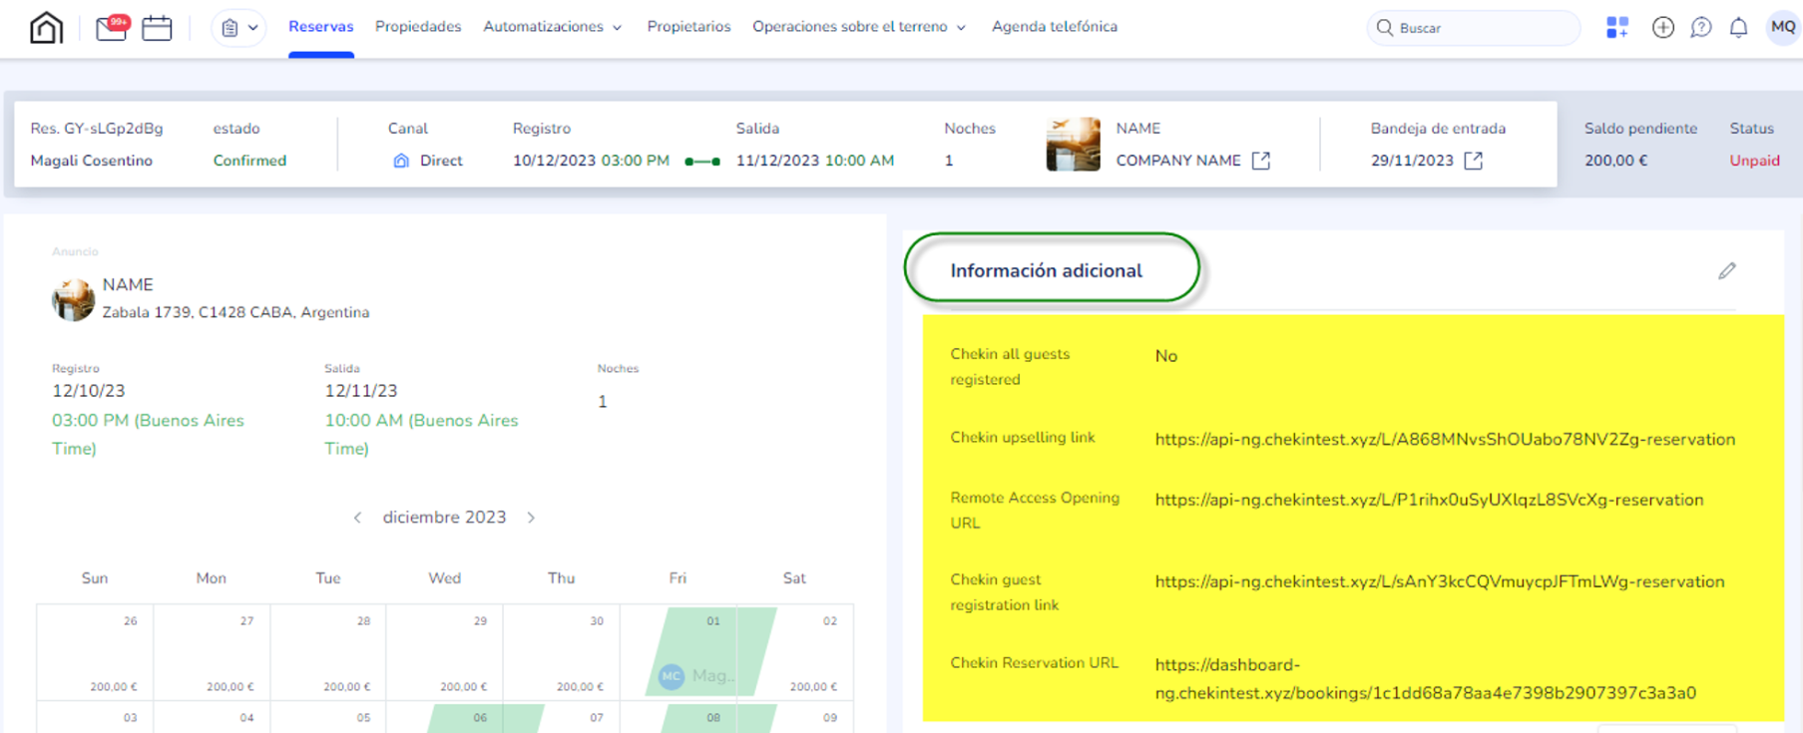Image resolution: width=1803 pixels, height=733 pixels.
Task: Go to previous month in calendar
Action: (x=357, y=518)
